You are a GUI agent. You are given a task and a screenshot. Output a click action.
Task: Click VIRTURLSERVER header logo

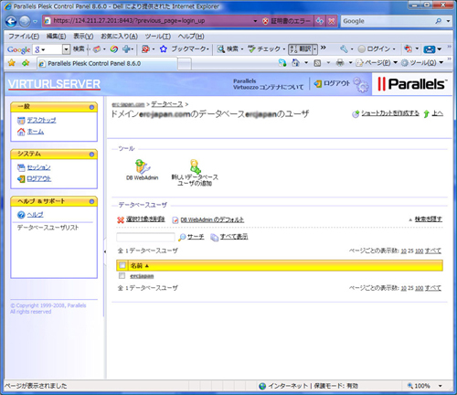click(54, 84)
